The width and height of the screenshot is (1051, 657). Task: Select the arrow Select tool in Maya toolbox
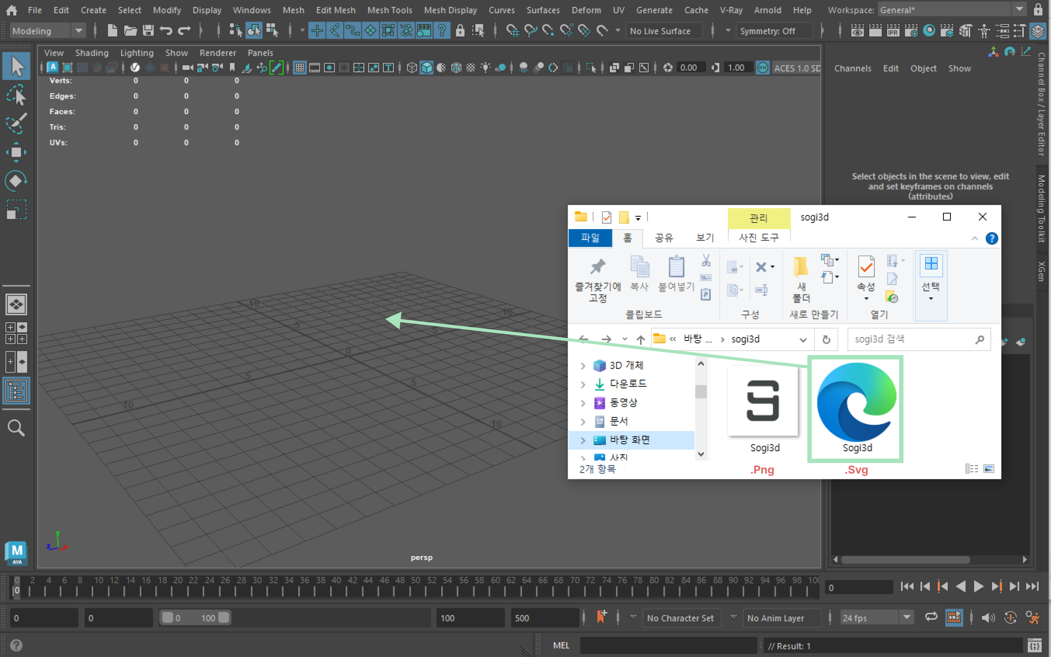tap(16, 67)
